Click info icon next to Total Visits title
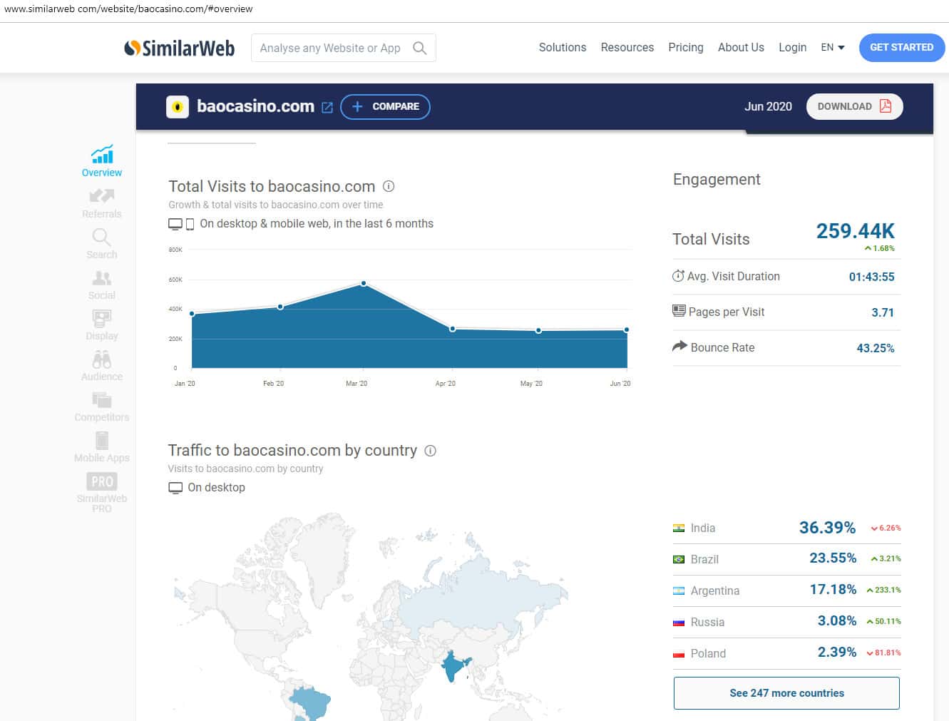Screen dimensions: 949x721 click(x=389, y=186)
